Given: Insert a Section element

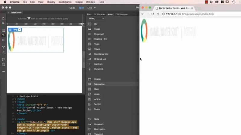Looking at the screenshot, I should point(98,104).
